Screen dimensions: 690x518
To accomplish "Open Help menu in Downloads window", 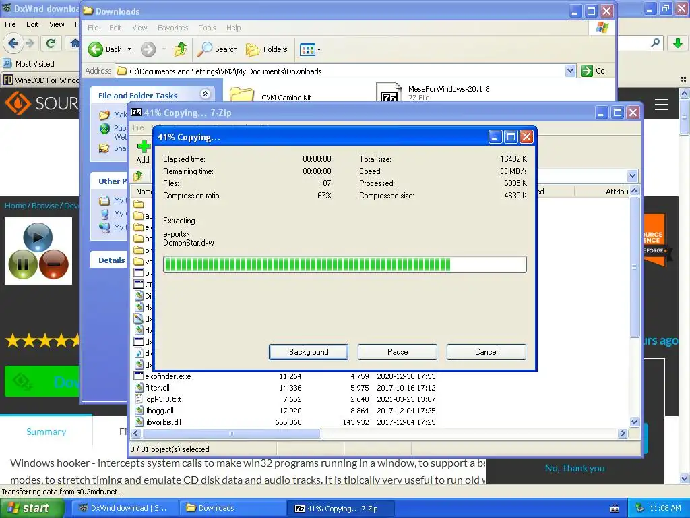I will (x=233, y=28).
